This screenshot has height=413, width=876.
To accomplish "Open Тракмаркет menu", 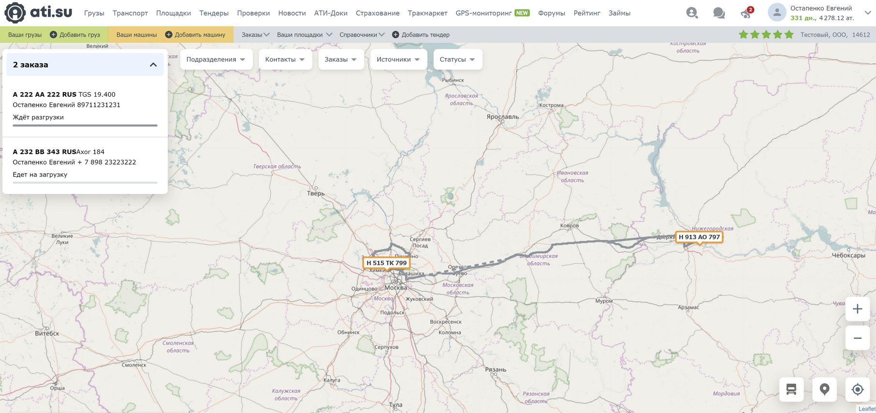I will (x=427, y=13).
